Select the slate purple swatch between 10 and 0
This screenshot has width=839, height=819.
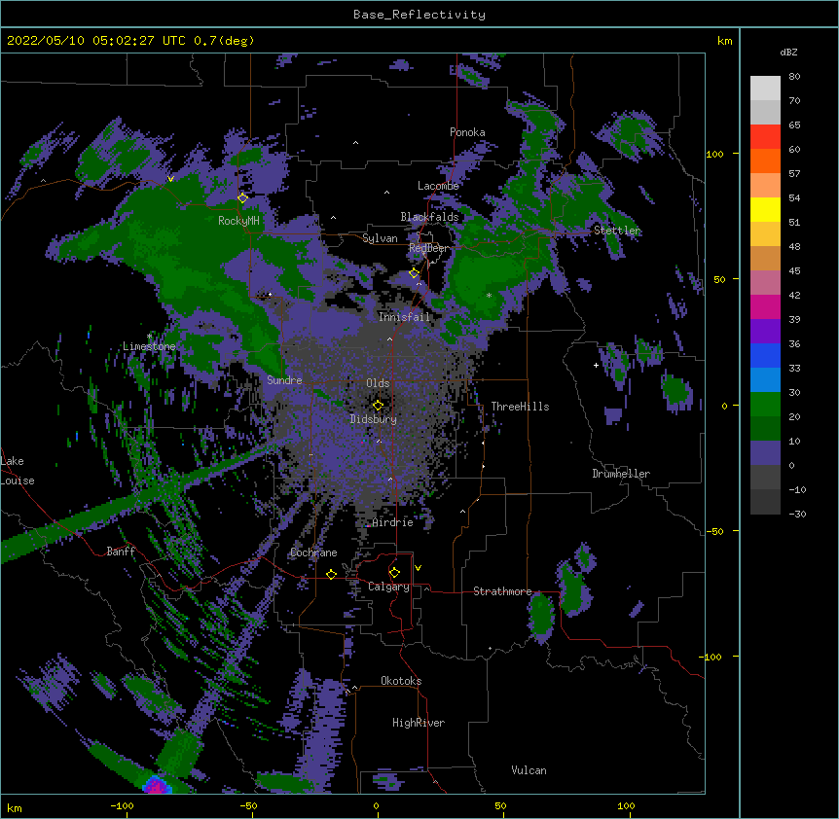(x=765, y=453)
